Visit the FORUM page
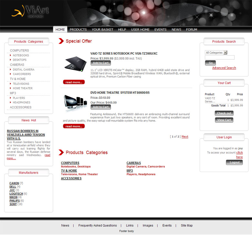Viewport: 252px width, 235px height. click(192, 30)
